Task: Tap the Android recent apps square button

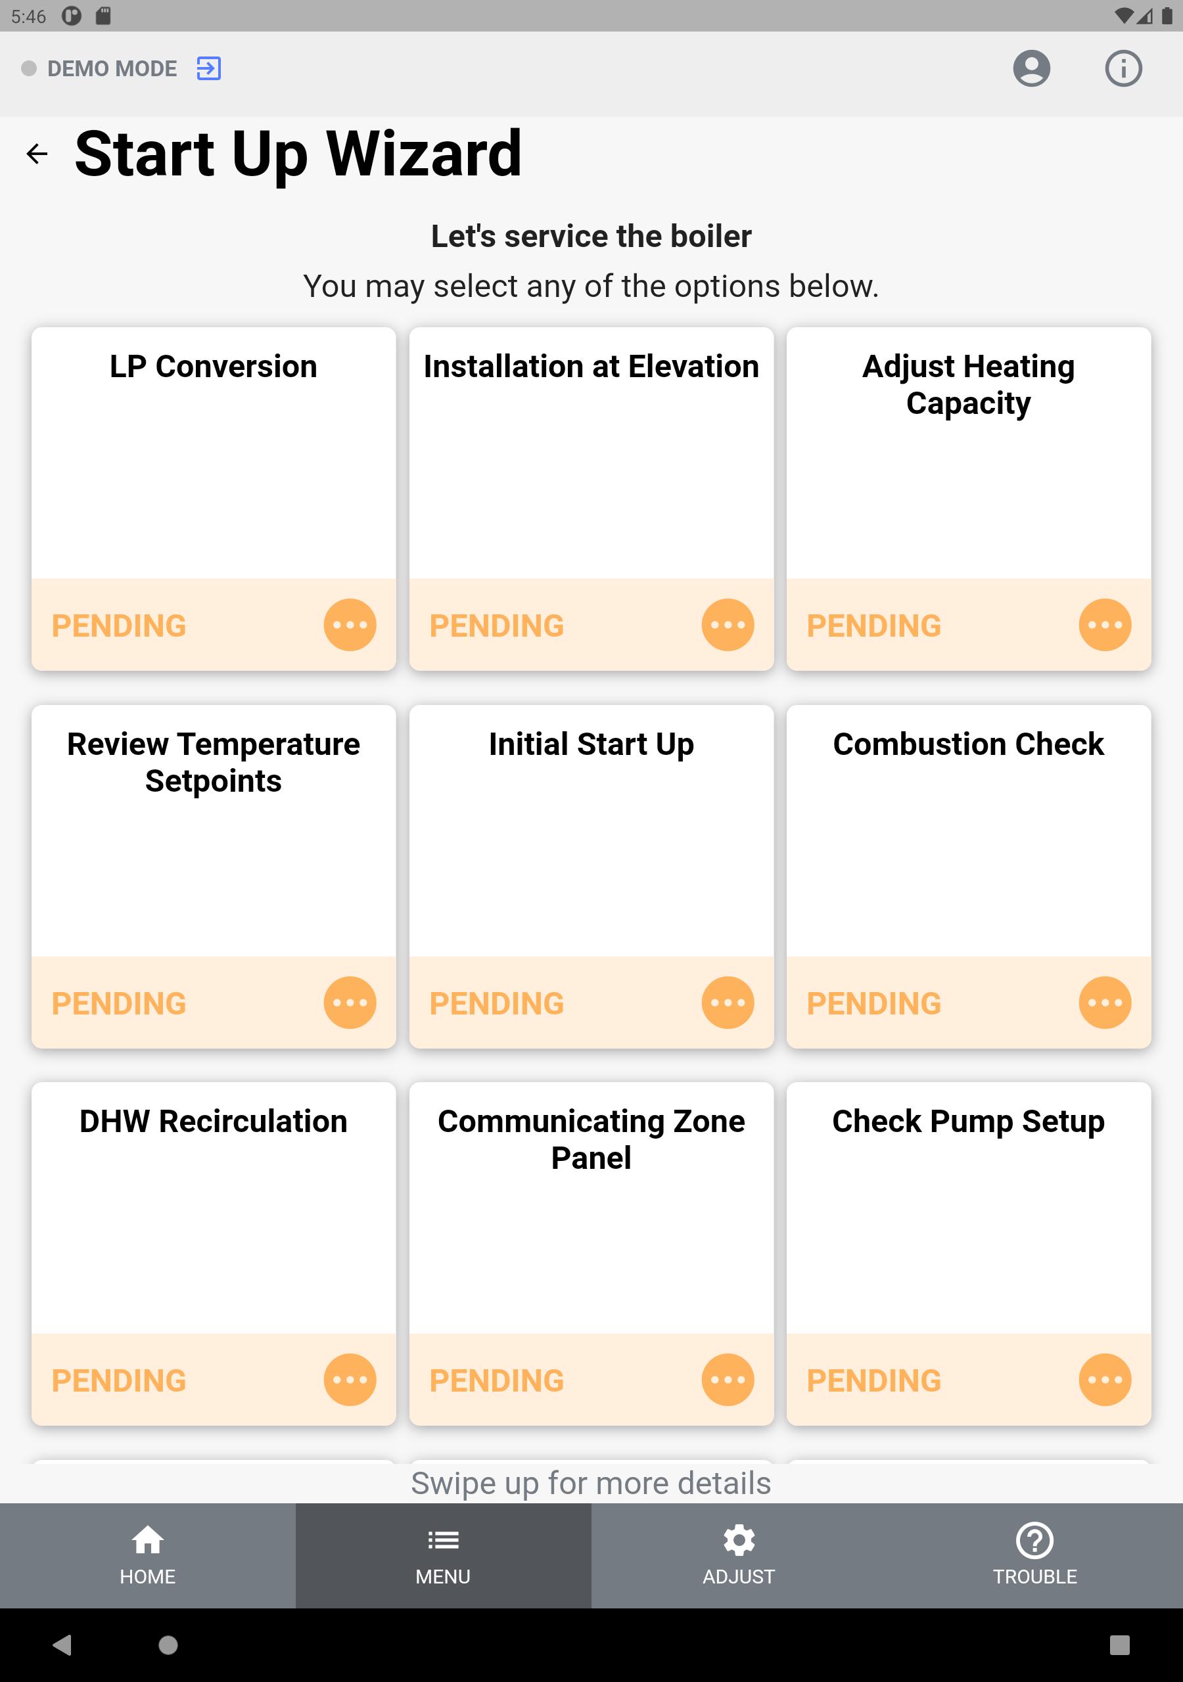Action: tap(1119, 1645)
